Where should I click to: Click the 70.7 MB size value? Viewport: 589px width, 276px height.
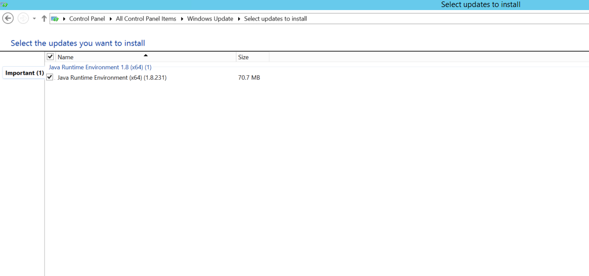[249, 78]
